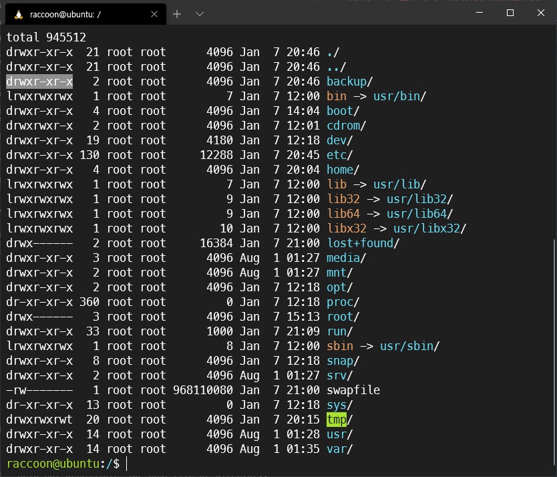This screenshot has height=477, width=557.
Task: Click the 'bin' symlink name
Action: pos(337,96)
